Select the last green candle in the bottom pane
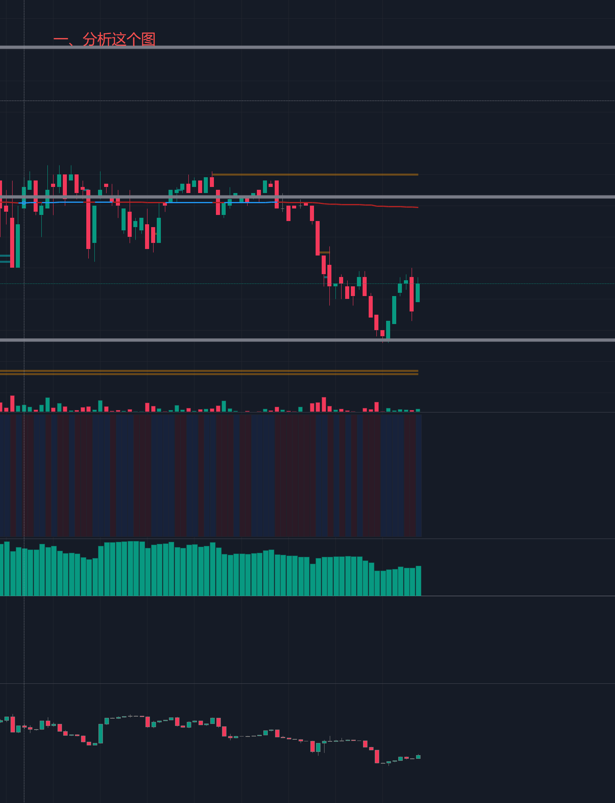615x803 pixels. coord(418,757)
